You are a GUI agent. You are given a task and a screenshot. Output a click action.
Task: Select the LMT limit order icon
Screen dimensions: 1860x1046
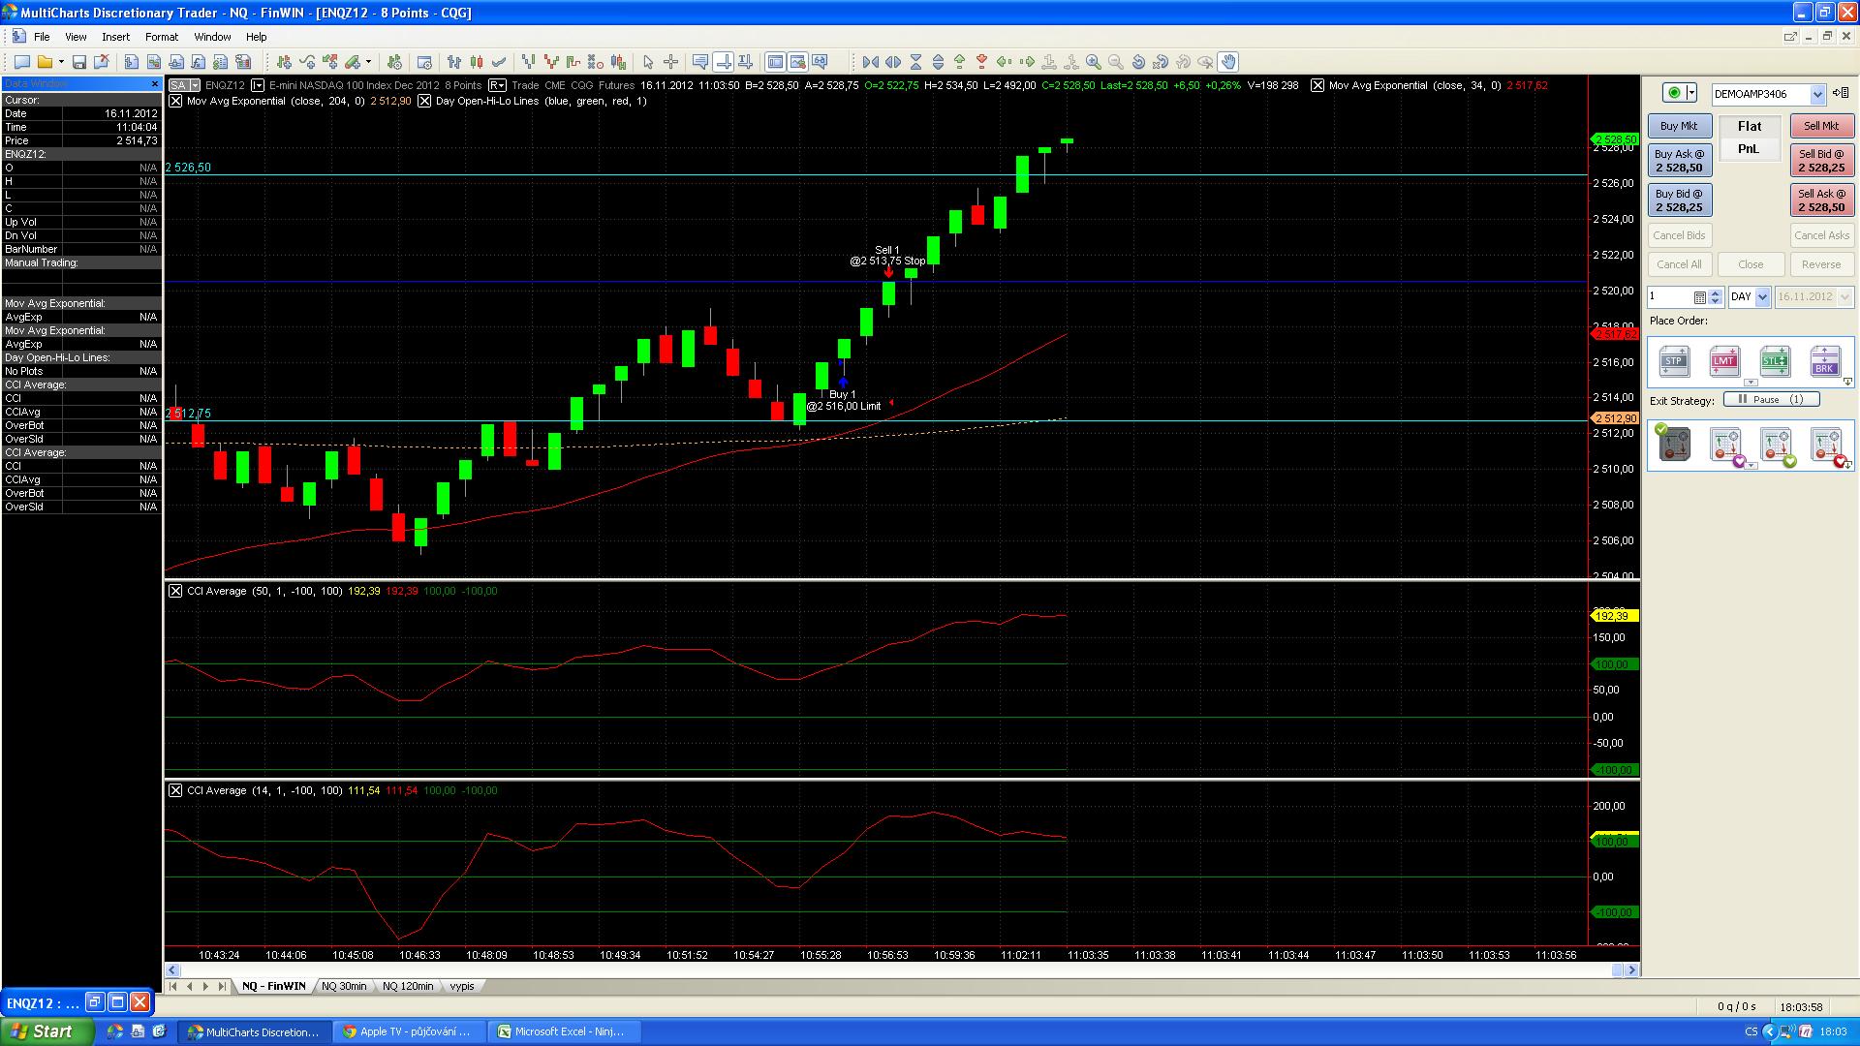point(1724,362)
